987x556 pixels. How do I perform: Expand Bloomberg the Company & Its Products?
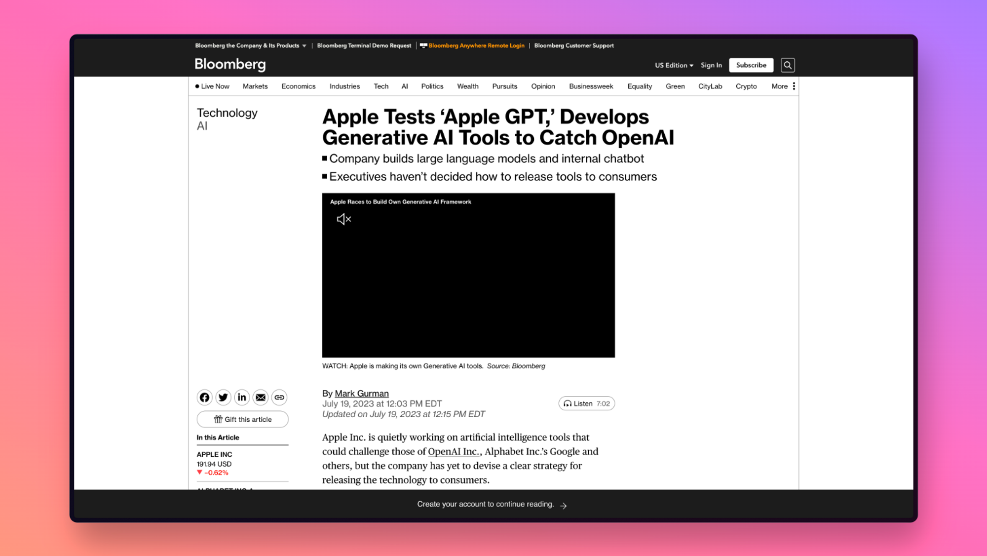(251, 45)
